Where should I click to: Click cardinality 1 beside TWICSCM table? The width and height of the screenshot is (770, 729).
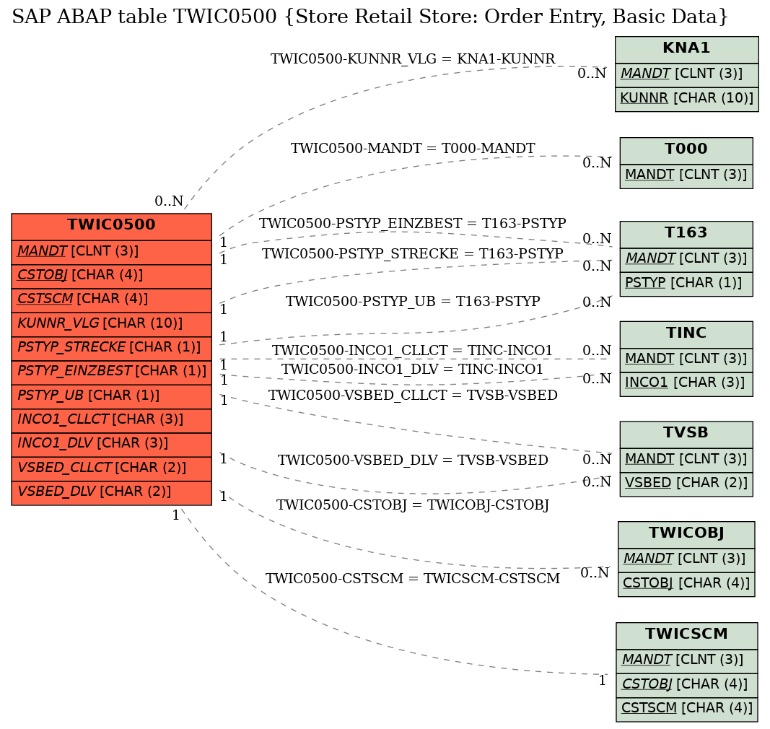603,681
